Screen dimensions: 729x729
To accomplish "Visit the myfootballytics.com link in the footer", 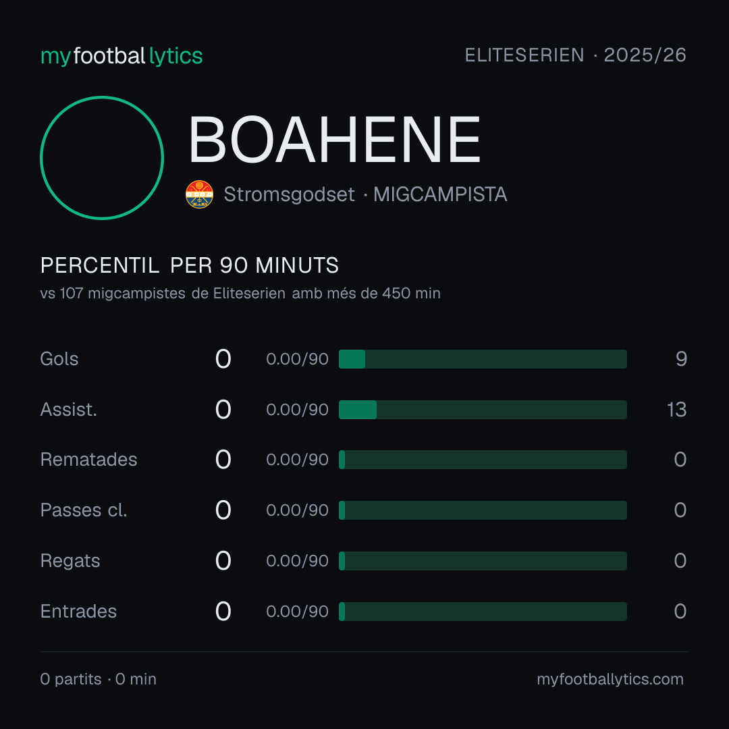I will [x=610, y=679].
